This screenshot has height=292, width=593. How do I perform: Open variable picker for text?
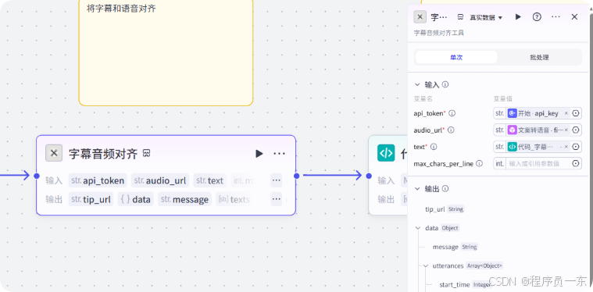pyautogui.click(x=576, y=147)
